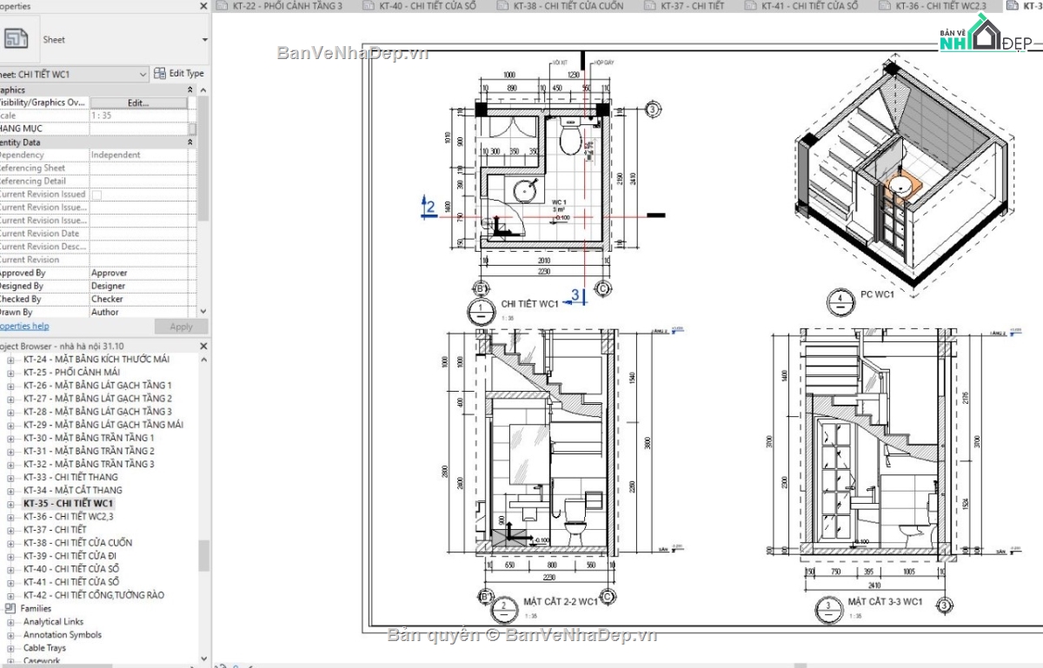This screenshot has width=1043, height=668.
Task: Collapse the Graphics property group
Action: pyautogui.click(x=190, y=90)
